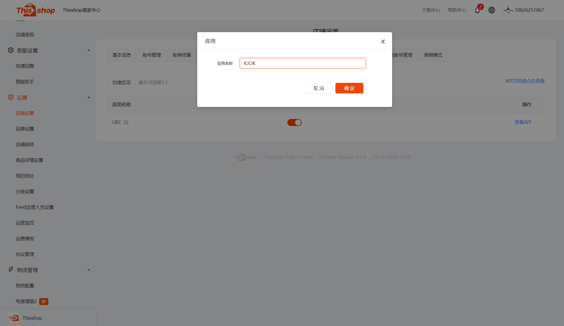Collapse the 设置 section chevron
This screenshot has width=564, height=326.
point(89,98)
